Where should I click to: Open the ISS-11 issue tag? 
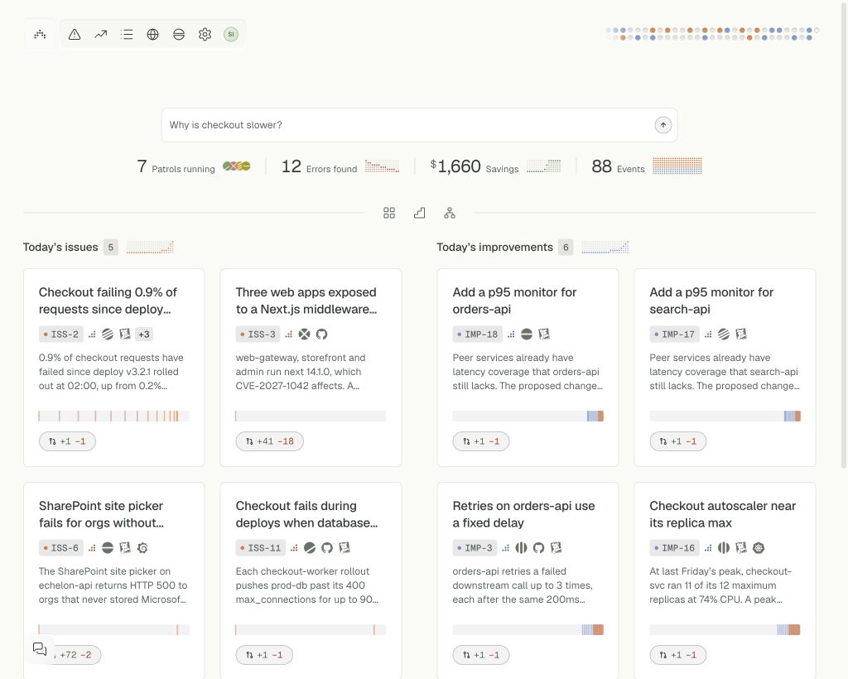click(x=261, y=547)
